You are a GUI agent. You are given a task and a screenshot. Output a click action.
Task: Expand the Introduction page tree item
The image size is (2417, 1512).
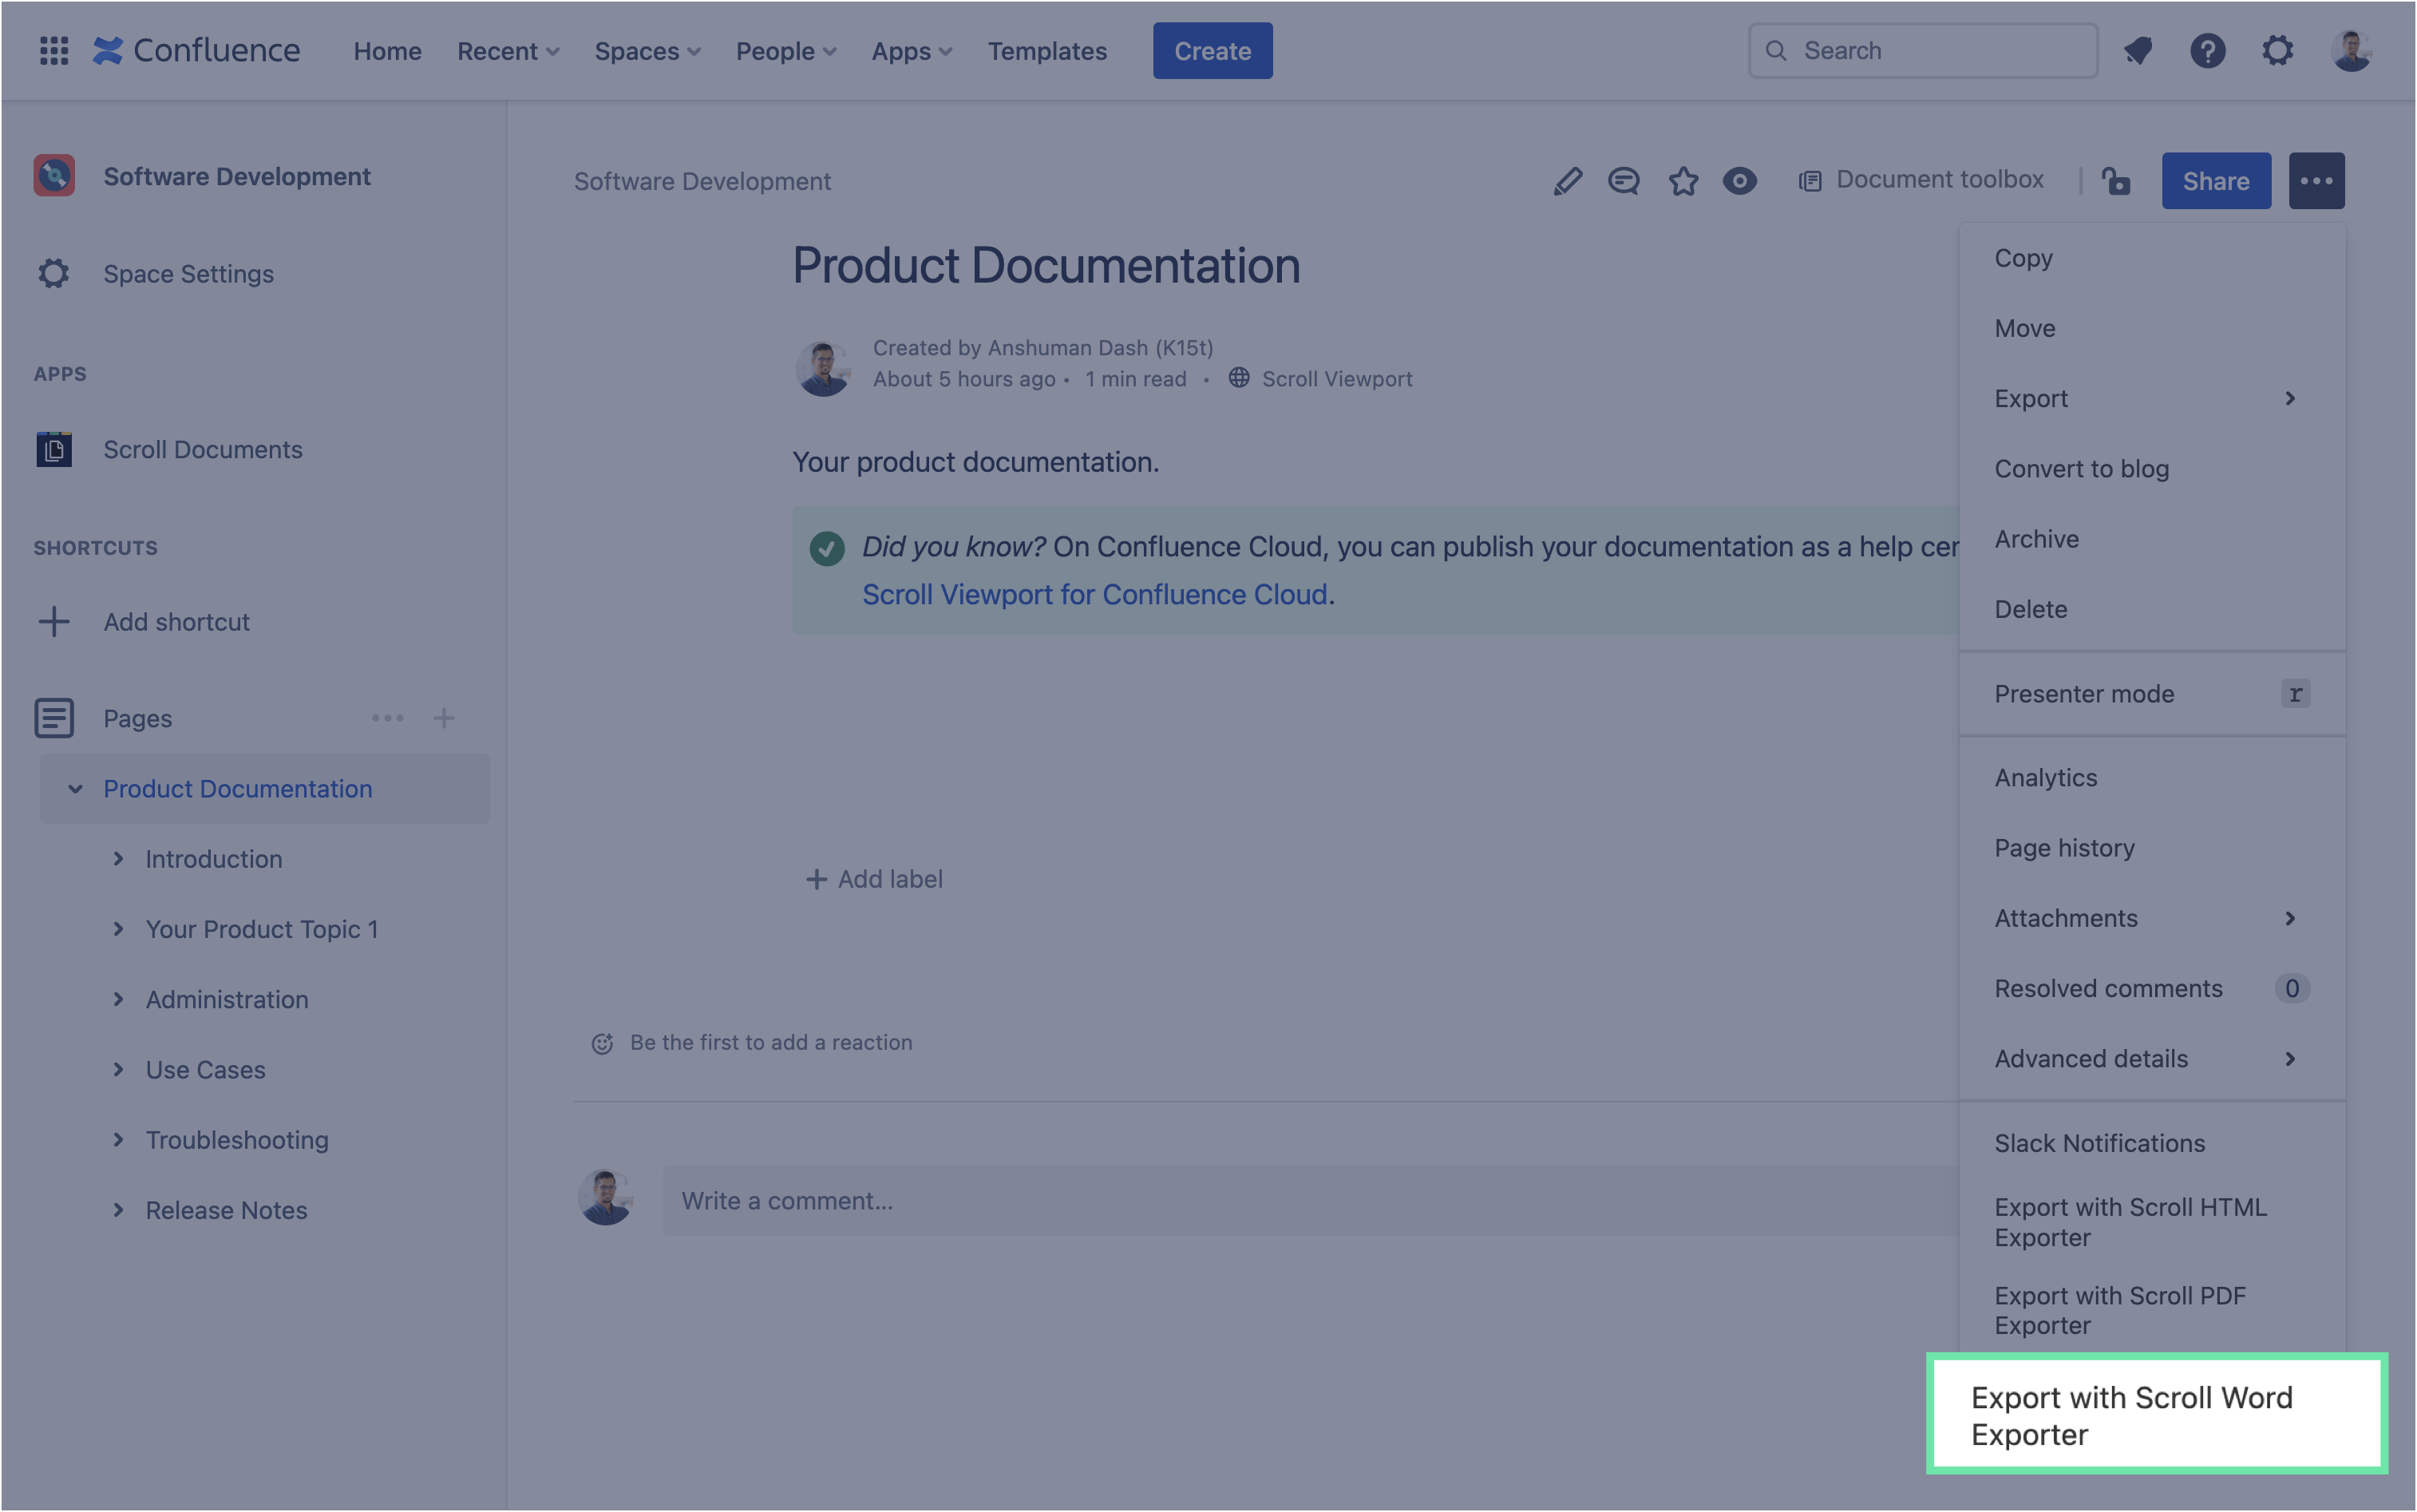point(118,859)
